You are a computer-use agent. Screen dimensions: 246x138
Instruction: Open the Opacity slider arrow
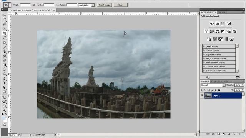click(243, 85)
